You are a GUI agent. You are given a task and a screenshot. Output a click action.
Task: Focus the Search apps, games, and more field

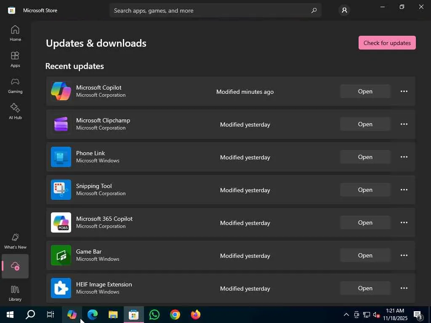tap(215, 11)
